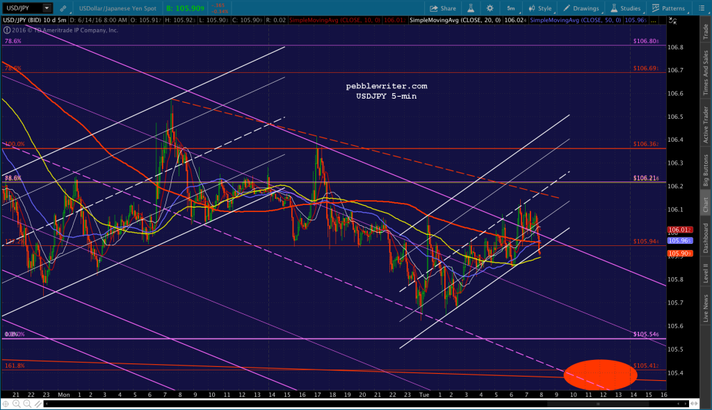Open the list menu icon at top right
Screen dimensions: 712x410
pyautogui.click(x=702, y=8)
